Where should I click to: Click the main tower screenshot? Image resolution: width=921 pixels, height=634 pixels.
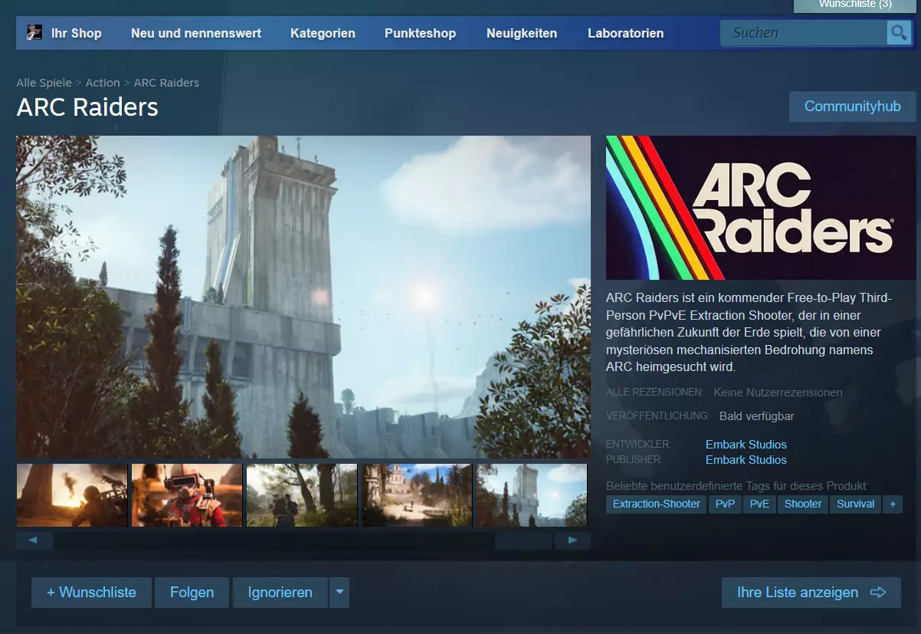pyautogui.click(x=303, y=297)
